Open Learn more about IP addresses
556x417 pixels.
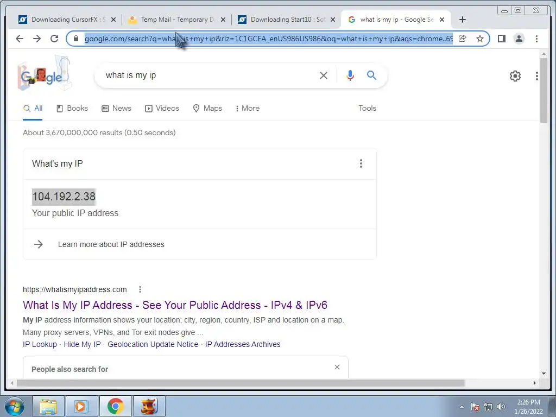[x=111, y=244]
